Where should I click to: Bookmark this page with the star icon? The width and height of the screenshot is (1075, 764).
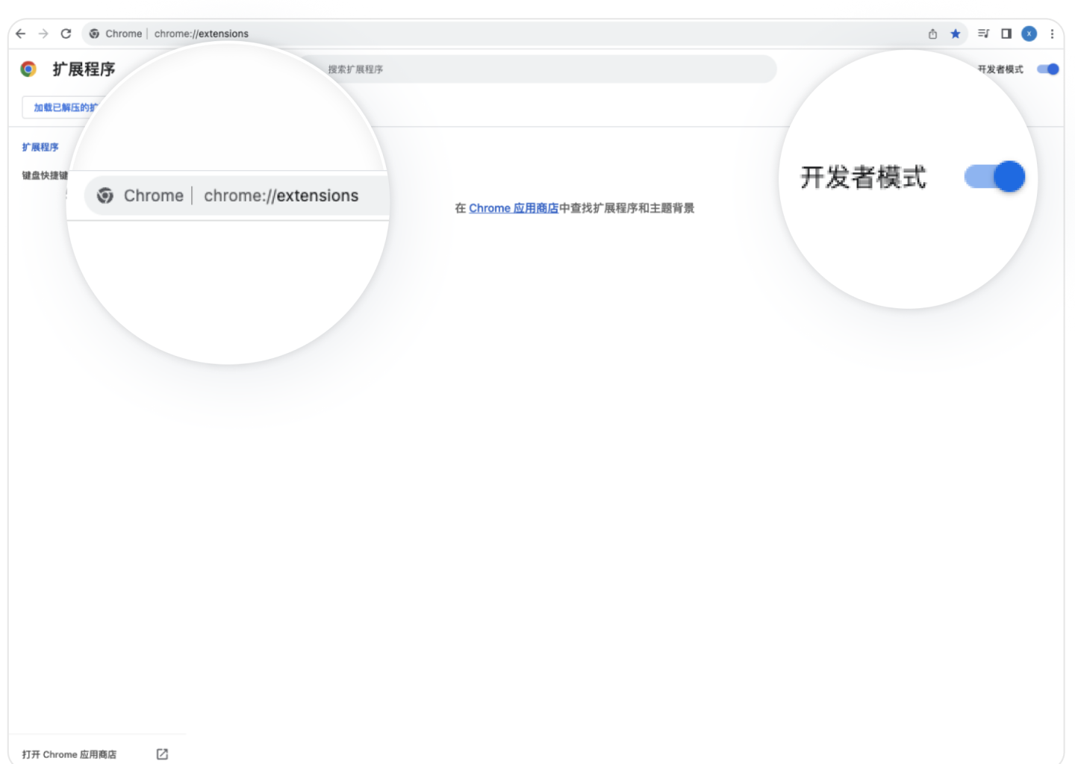point(956,34)
